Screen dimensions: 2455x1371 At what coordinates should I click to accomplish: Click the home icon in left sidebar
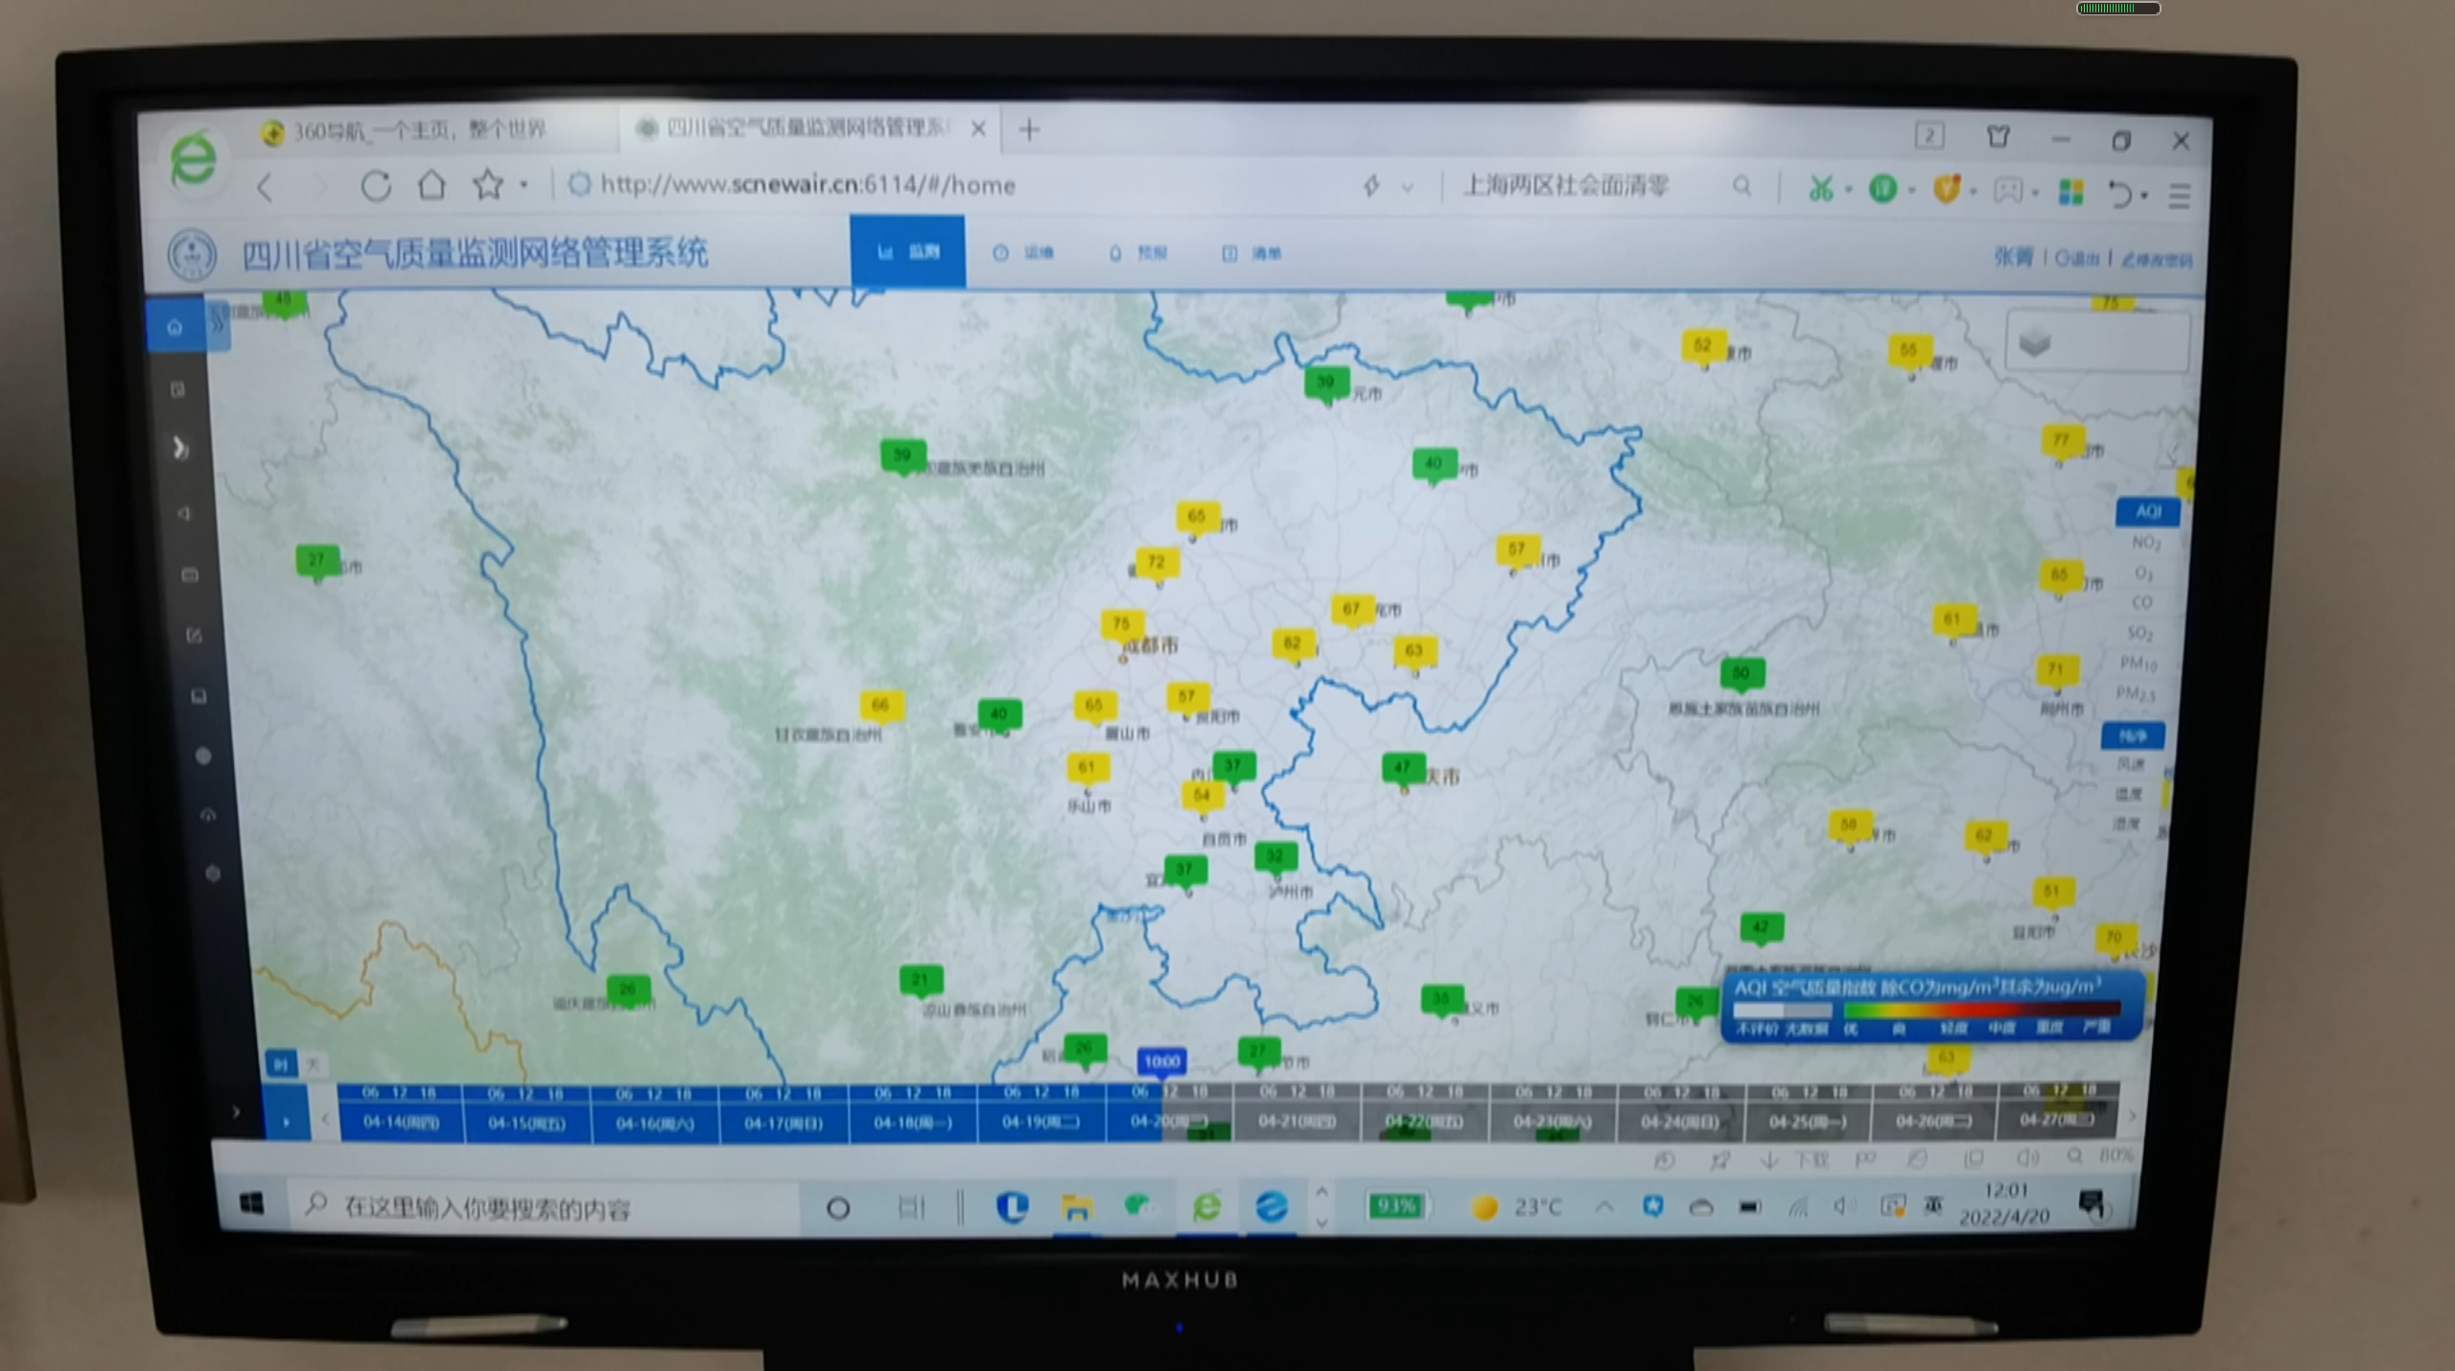tap(175, 328)
